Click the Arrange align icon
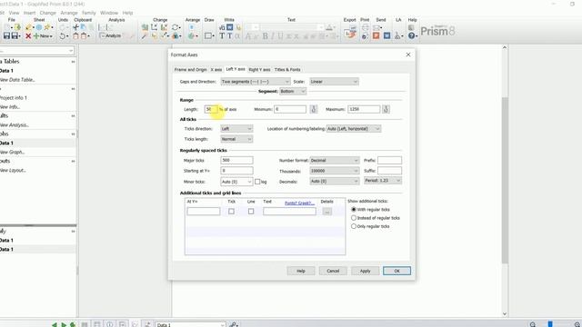 (192, 27)
